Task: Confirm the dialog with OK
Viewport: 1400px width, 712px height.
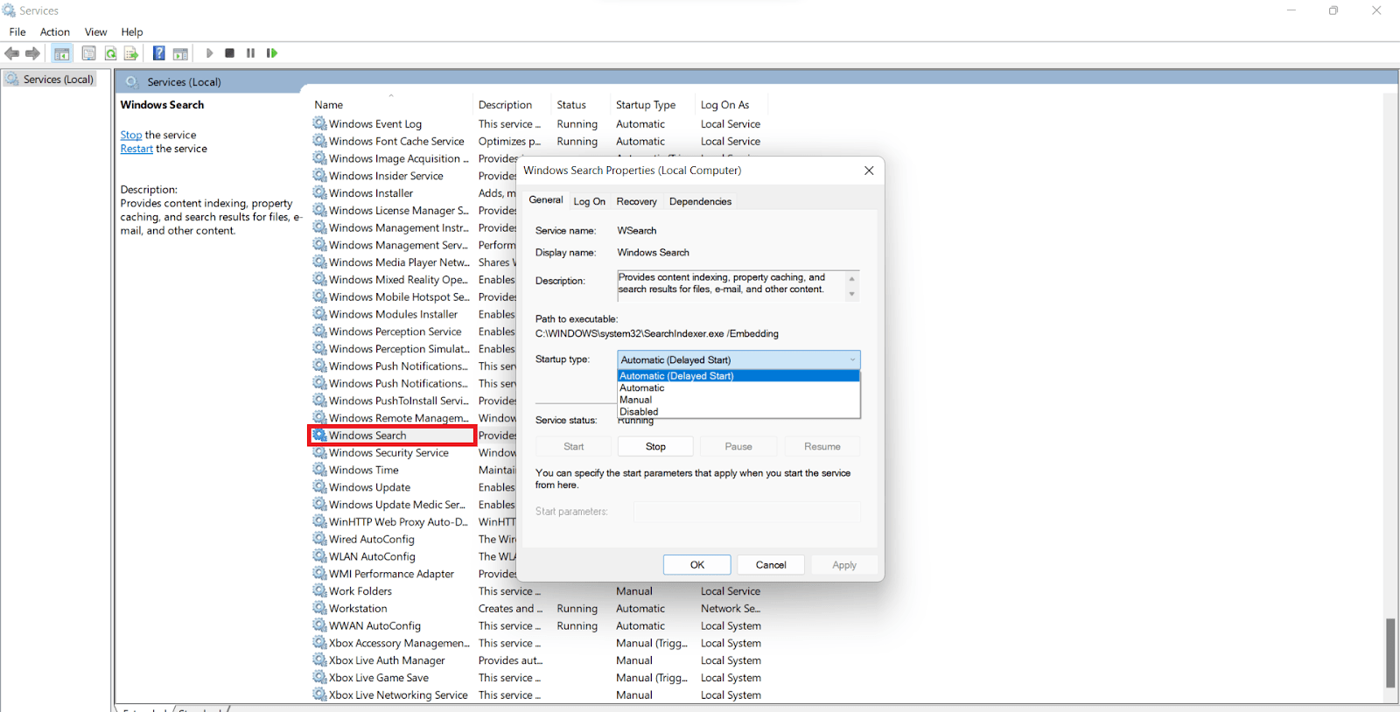Action: pyautogui.click(x=696, y=565)
